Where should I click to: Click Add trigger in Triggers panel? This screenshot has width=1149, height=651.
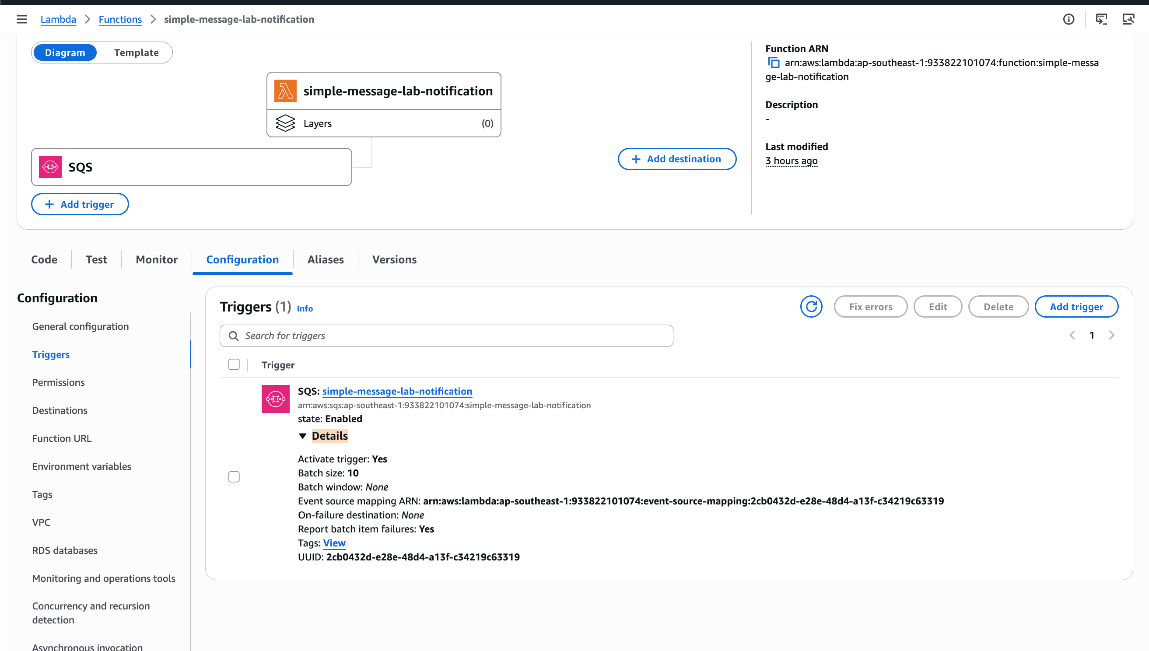click(1076, 307)
